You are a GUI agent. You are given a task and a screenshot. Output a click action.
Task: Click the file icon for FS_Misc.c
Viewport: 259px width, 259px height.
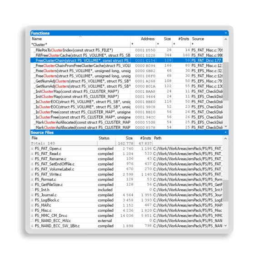click(32, 210)
